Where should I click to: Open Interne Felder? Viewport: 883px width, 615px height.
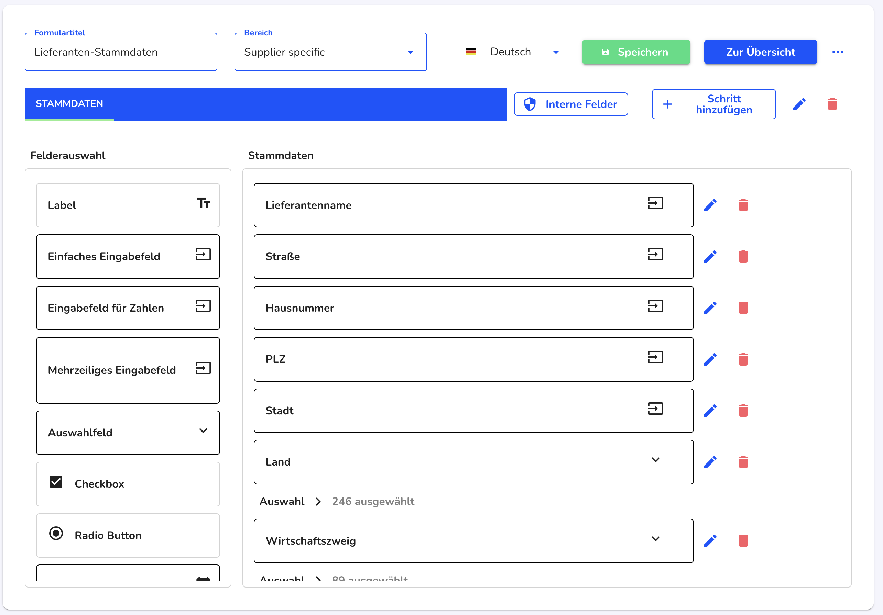571,104
